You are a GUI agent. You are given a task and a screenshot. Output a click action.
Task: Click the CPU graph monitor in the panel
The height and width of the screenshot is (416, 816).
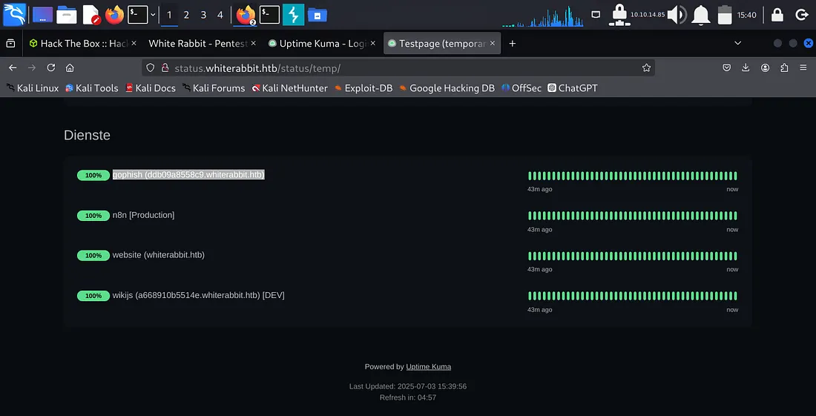[543, 16]
